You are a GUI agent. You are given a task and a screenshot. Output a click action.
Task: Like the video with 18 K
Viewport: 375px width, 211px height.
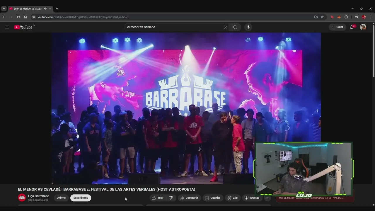tap(158, 198)
